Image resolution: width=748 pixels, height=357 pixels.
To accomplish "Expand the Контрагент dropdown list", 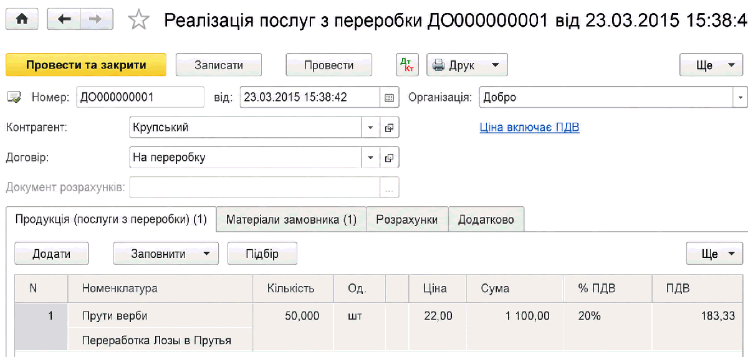I will pyautogui.click(x=370, y=128).
